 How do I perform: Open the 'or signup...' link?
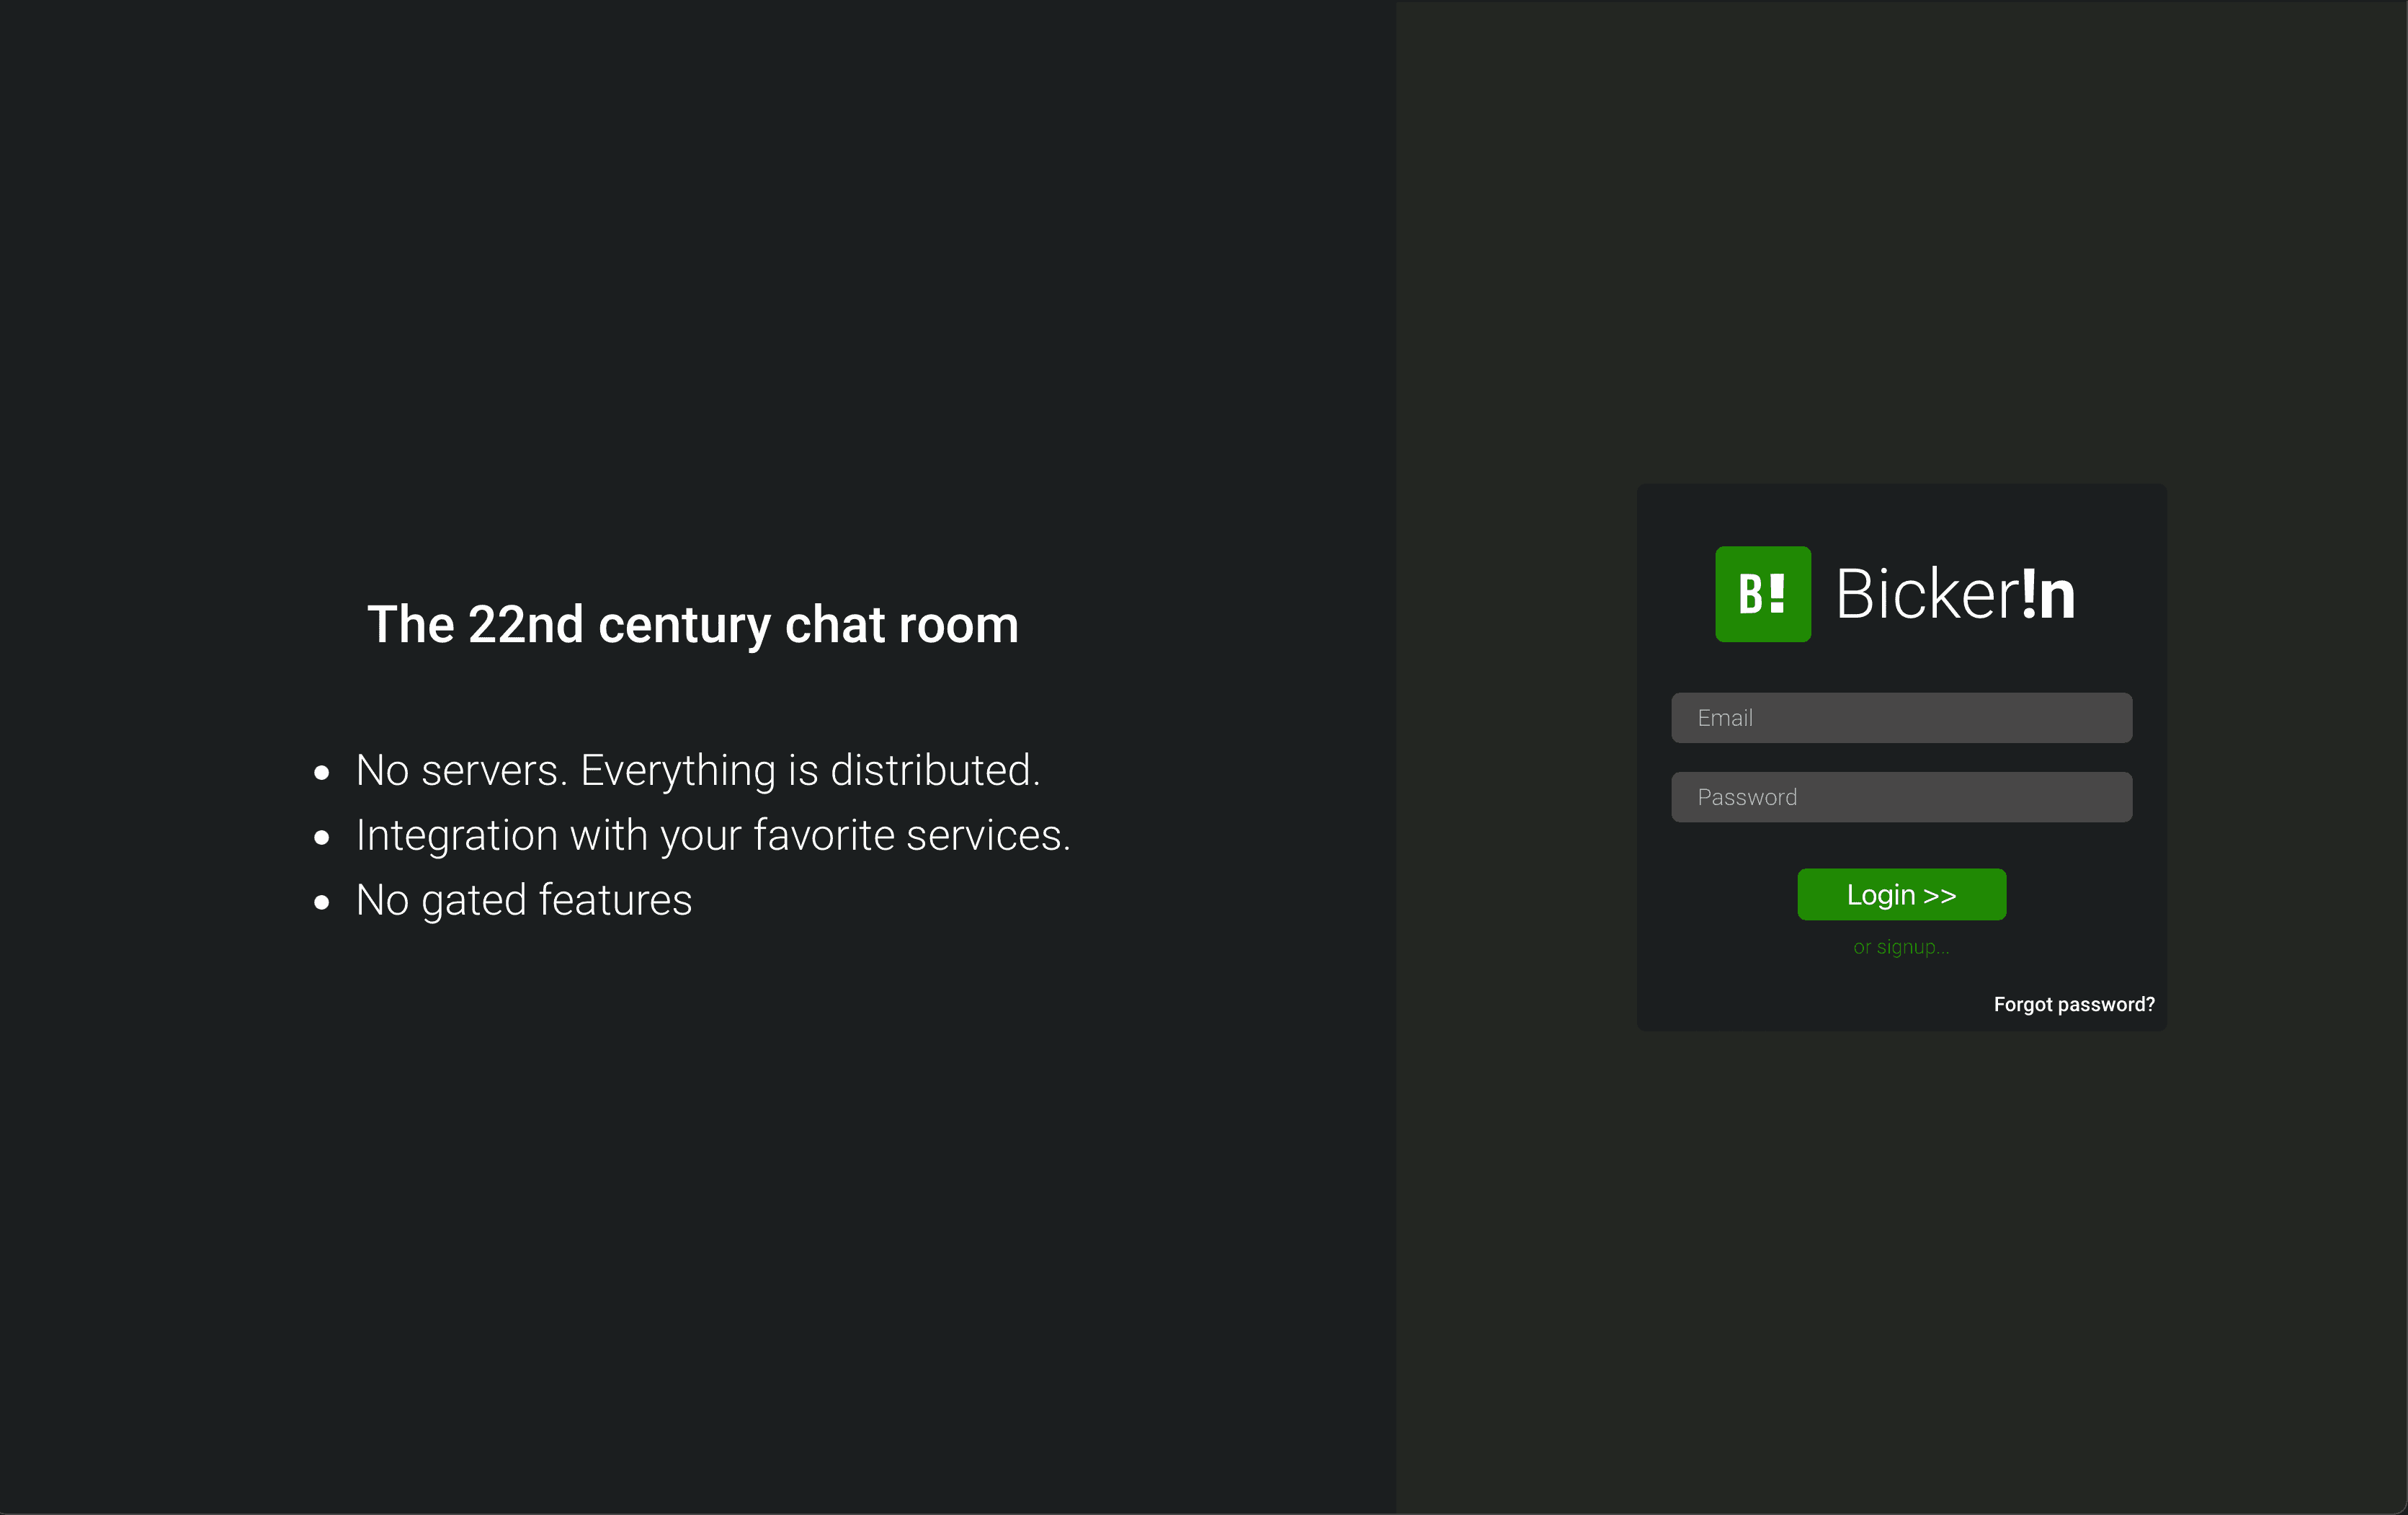point(1901,947)
